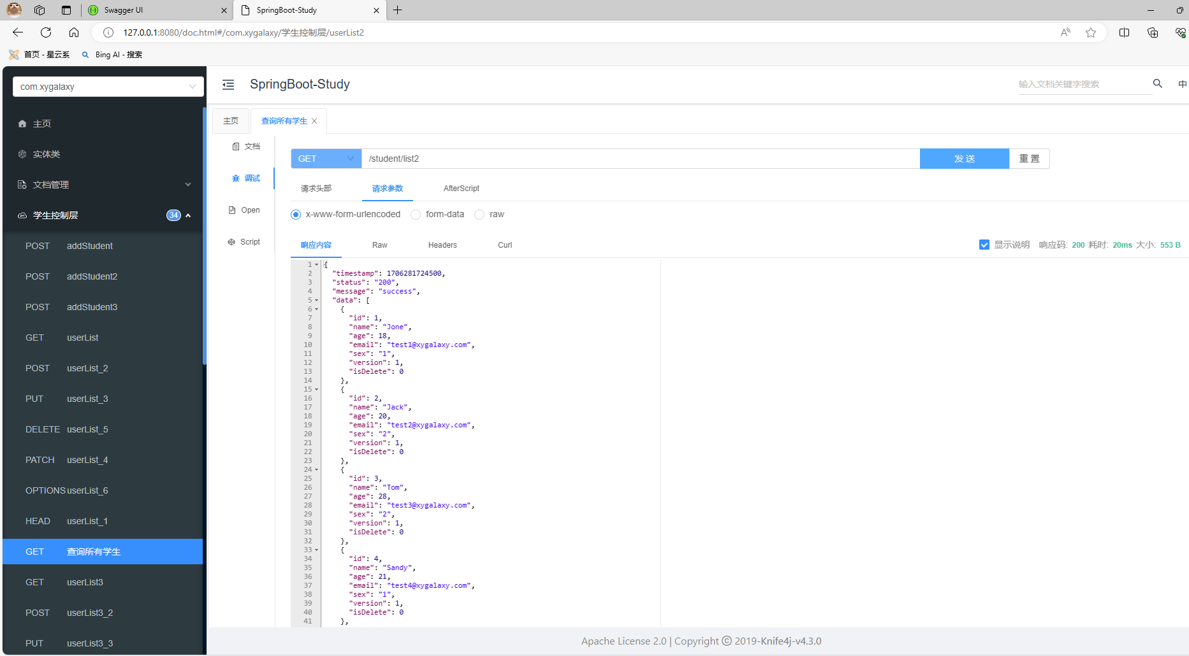
Task: Open the com.xygalaxy group dropdown
Action: point(108,87)
